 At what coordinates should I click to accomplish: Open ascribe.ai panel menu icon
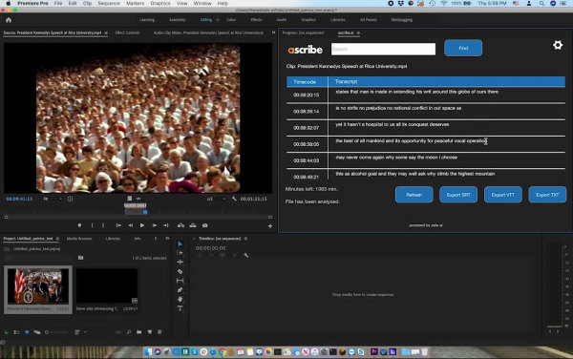358,32
